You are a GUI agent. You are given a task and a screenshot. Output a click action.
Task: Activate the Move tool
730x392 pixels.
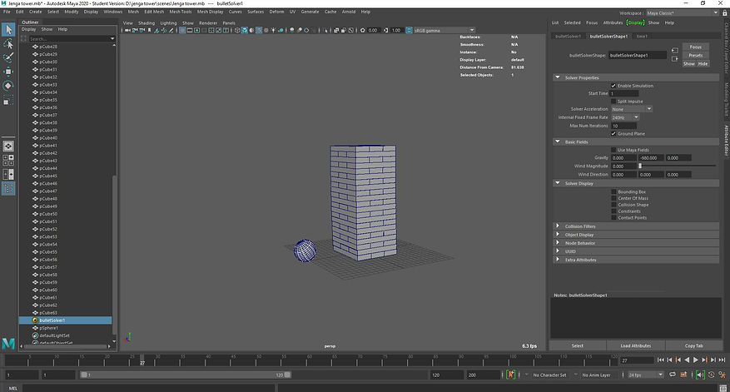tap(8, 72)
